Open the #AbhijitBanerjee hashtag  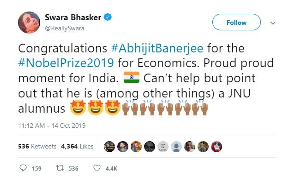pos(157,48)
